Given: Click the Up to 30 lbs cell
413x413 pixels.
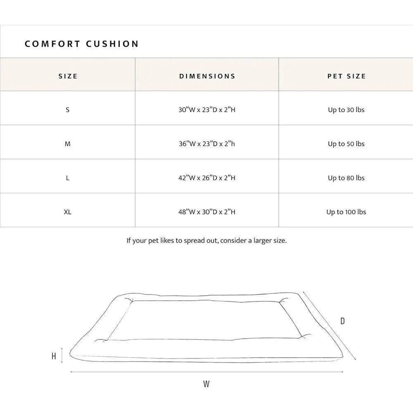Looking at the screenshot, I should point(346,110).
